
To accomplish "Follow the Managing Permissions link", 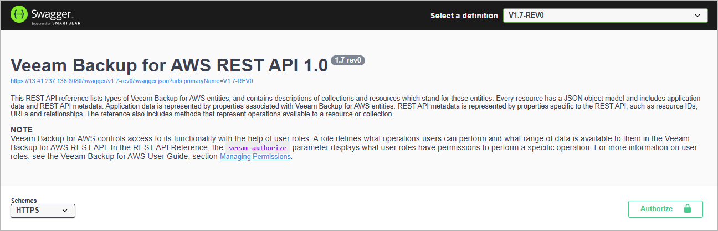I will 255,156.
